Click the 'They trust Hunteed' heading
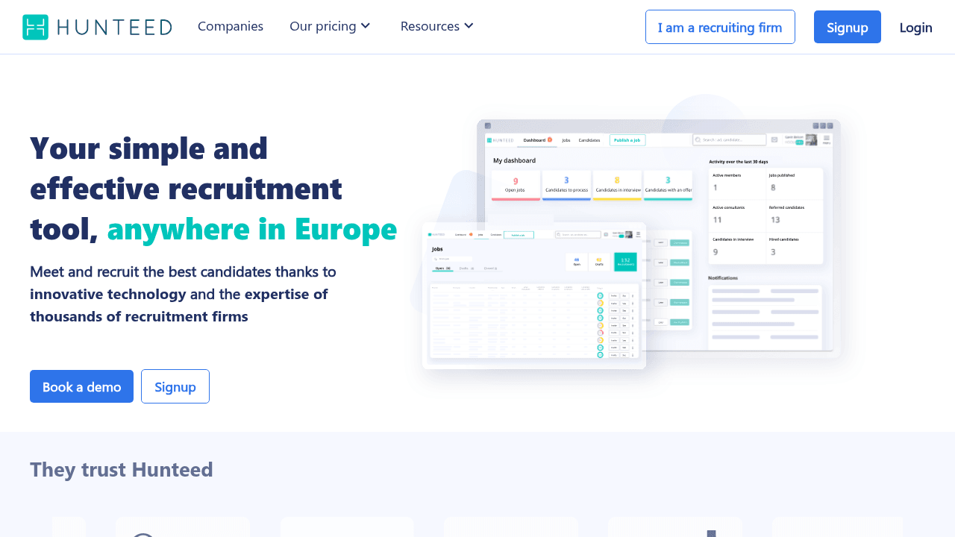The height and width of the screenshot is (537, 955). pos(122,470)
